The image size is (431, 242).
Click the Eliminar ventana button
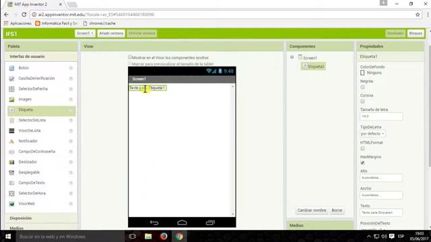pos(142,33)
